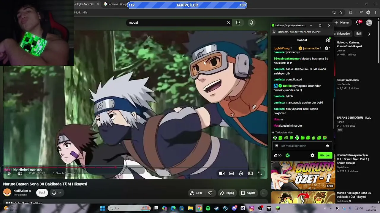
Task: Save the video with Kaydet
Action: click(x=248, y=193)
